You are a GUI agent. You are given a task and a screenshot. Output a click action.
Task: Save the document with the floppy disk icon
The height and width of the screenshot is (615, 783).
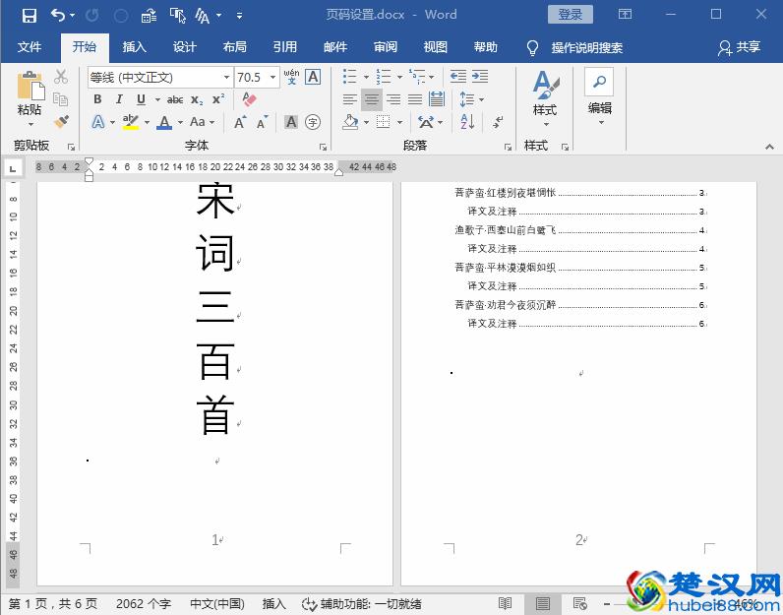click(29, 16)
